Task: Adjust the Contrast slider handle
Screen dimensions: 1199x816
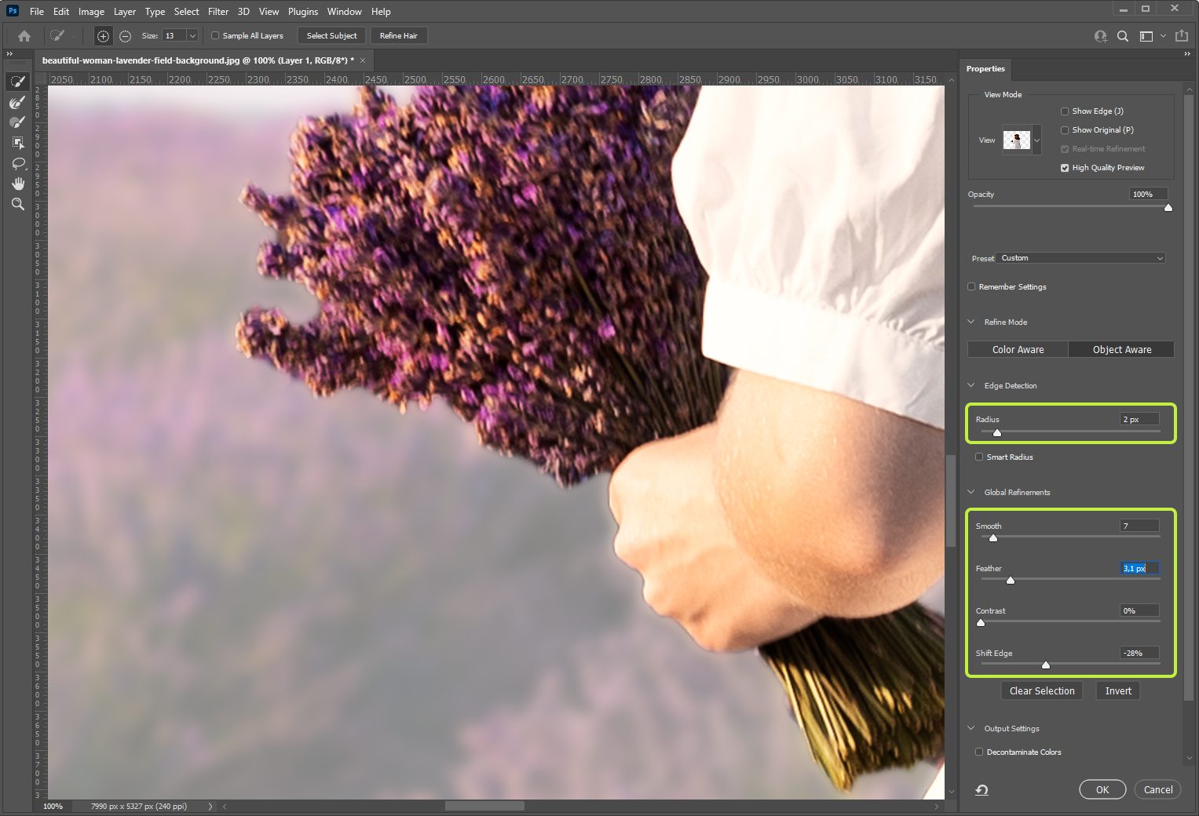Action: click(x=981, y=623)
